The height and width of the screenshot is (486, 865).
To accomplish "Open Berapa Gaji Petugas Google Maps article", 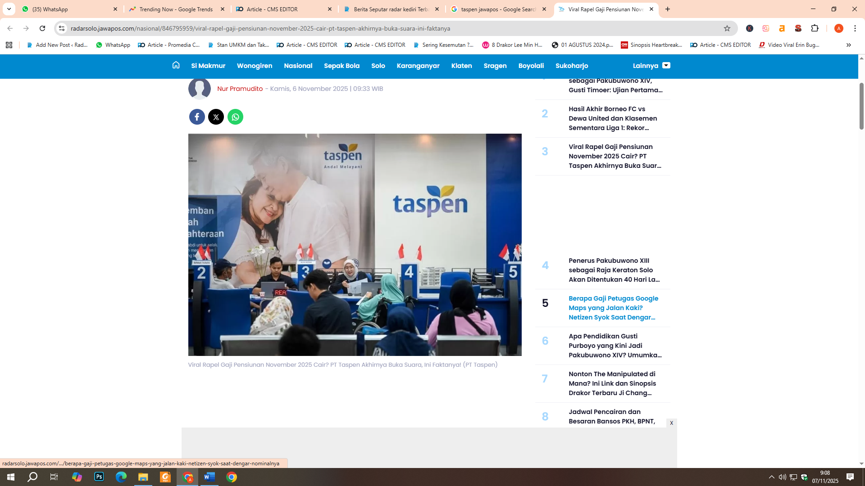I will point(613,308).
